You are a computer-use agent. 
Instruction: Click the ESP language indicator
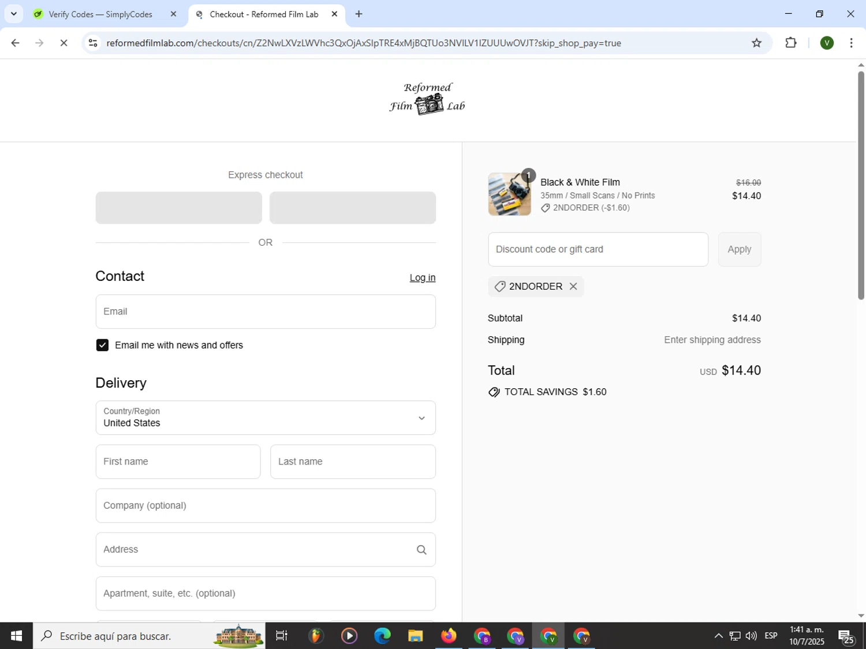coord(771,636)
